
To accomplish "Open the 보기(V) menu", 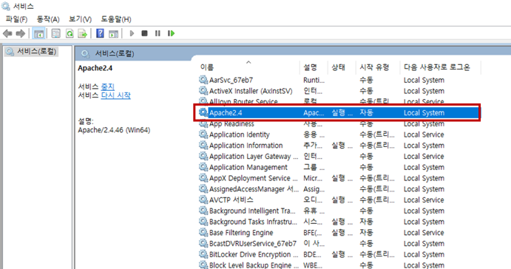I will (x=80, y=19).
